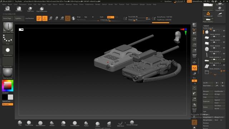Viewport: 229px width, 129px height.
Task: Open the brush alpha picker
Action: pyautogui.click(x=8, y=51)
